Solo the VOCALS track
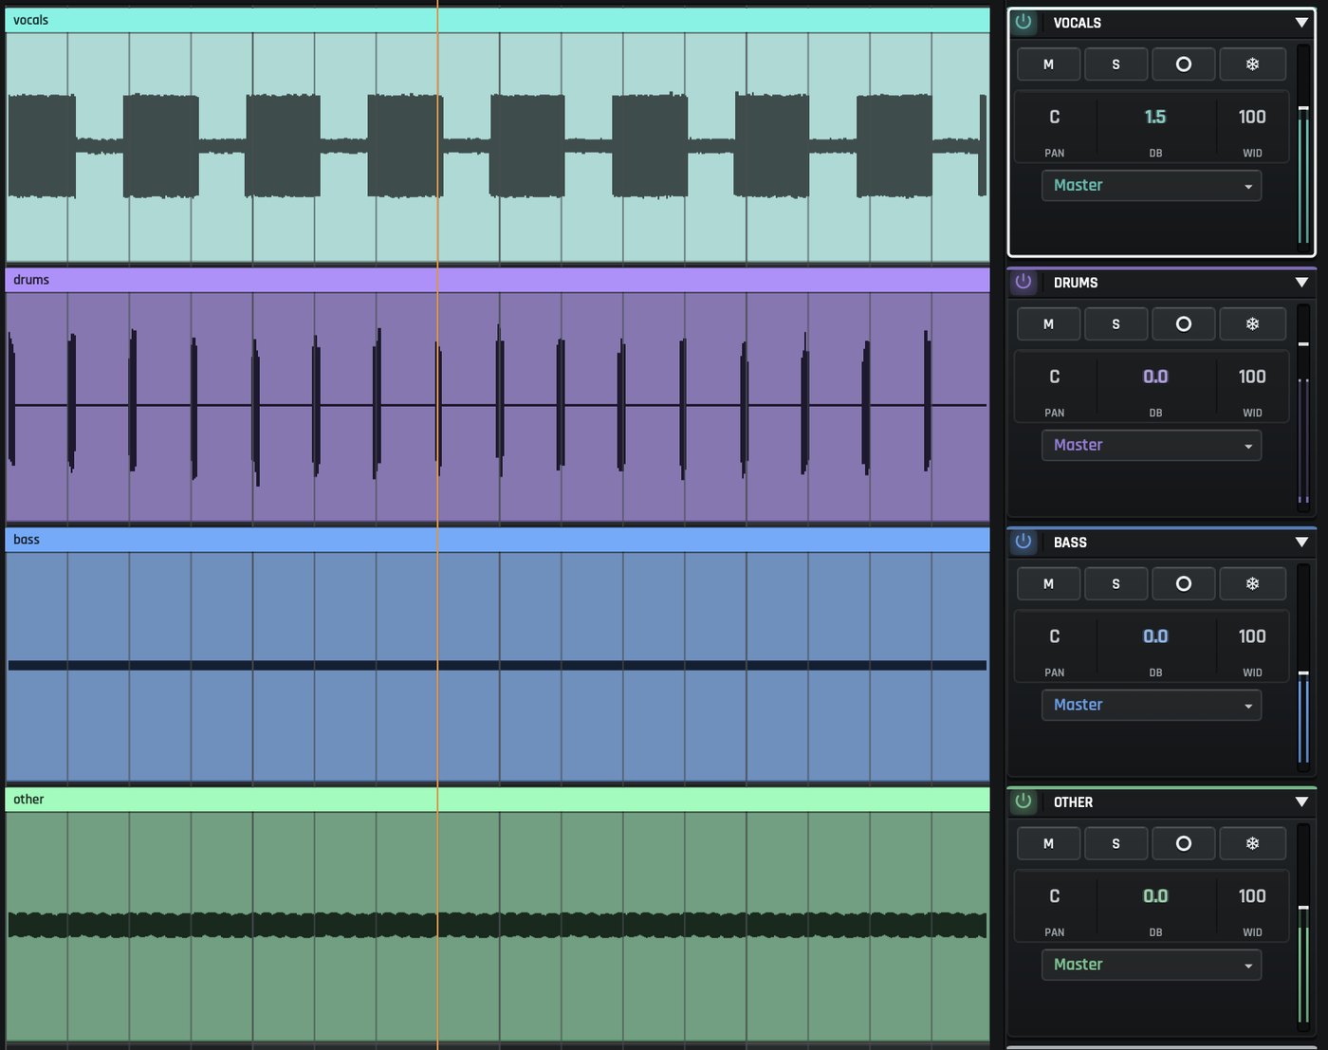The height and width of the screenshot is (1050, 1328). [1116, 64]
